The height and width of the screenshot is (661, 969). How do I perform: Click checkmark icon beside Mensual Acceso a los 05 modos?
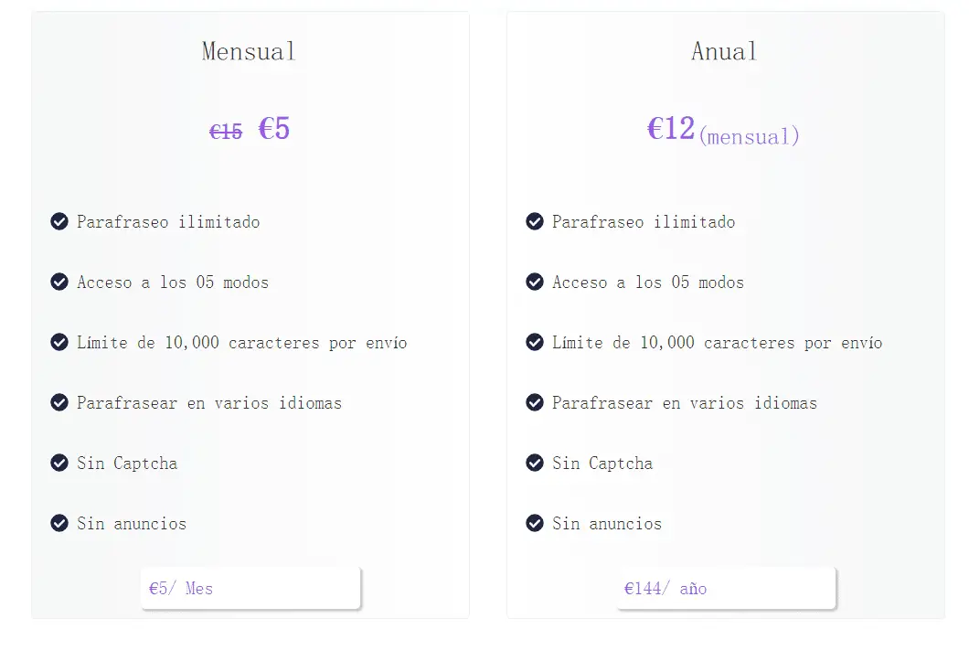click(x=59, y=282)
